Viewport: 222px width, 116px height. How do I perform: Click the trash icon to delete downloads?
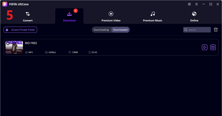(216, 30)
